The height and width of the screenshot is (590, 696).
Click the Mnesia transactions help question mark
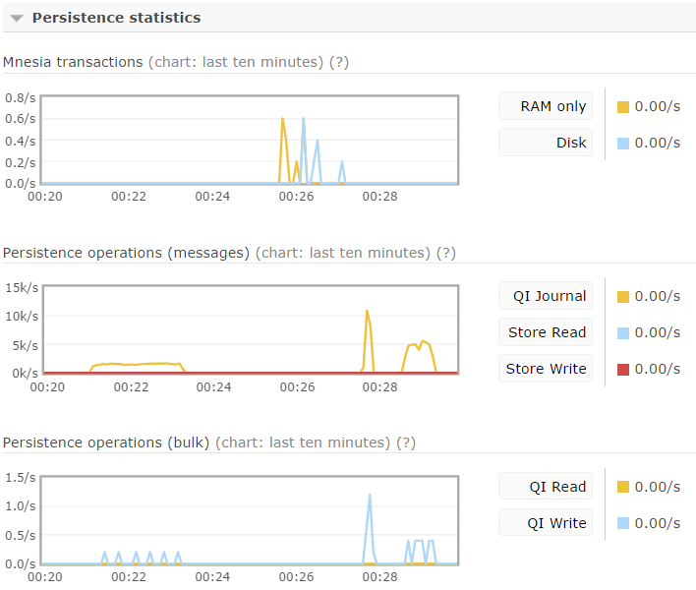[339, 62]
